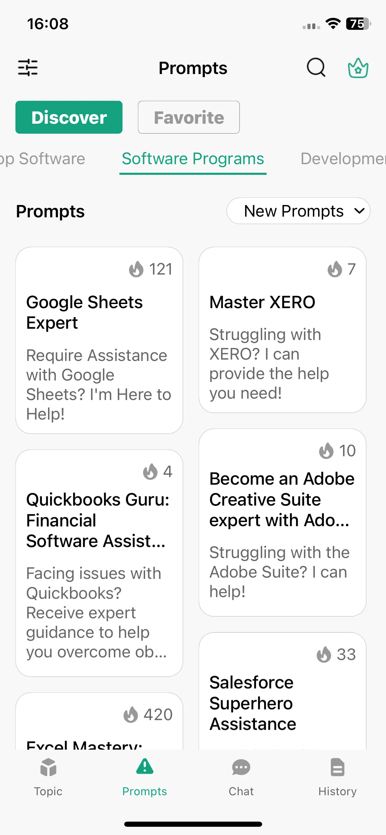
Task: Tap the Prompts icon in bottom bar
Action: [x=145, y=766]
